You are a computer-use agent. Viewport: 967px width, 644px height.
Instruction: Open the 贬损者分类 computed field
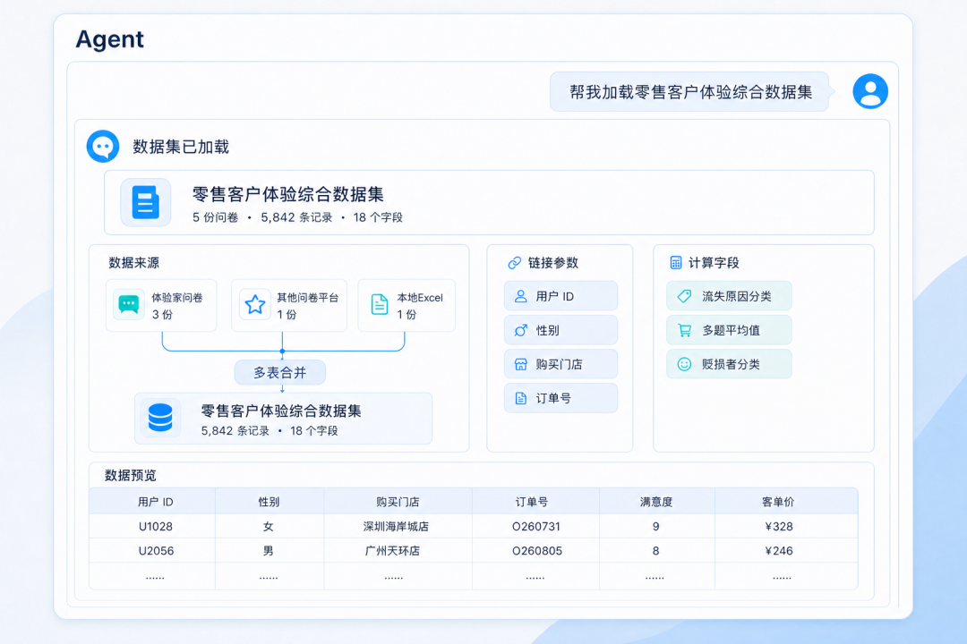pyautogui.click(x=729, y=364)
